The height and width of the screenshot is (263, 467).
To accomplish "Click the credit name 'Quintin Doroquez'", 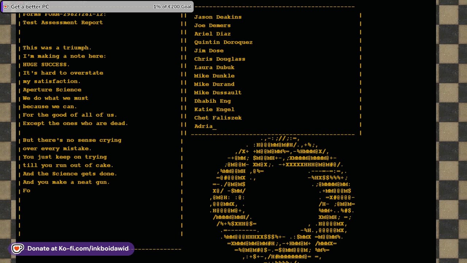I will click(x=223, y=42).
